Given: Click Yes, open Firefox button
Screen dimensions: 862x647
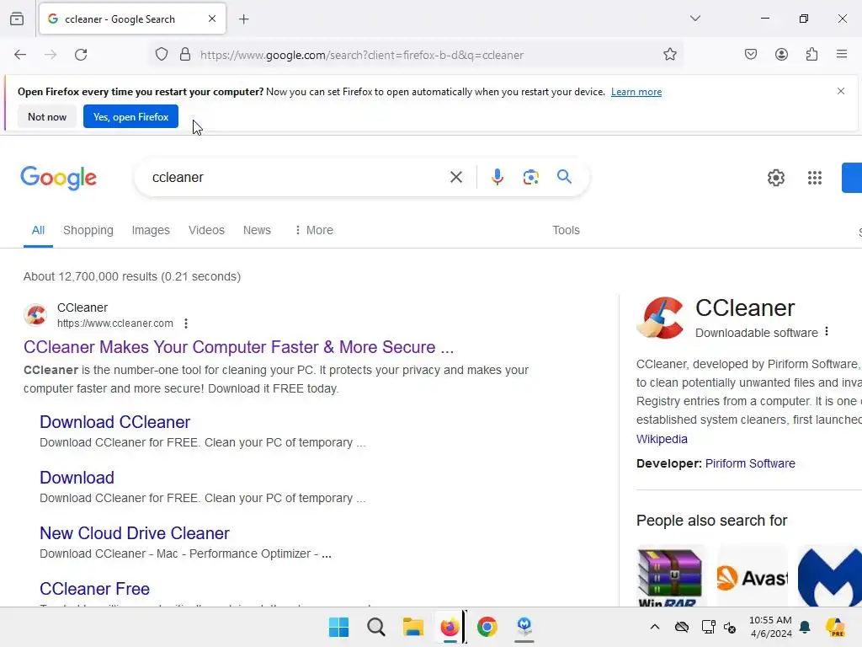Looking at the screenshot, I should coord(130,116).
